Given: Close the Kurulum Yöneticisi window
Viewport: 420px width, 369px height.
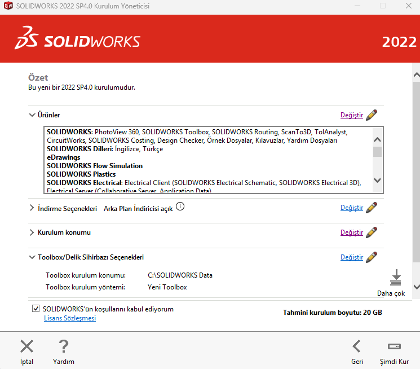Looking at the screenshot, I should click(409, 6).
